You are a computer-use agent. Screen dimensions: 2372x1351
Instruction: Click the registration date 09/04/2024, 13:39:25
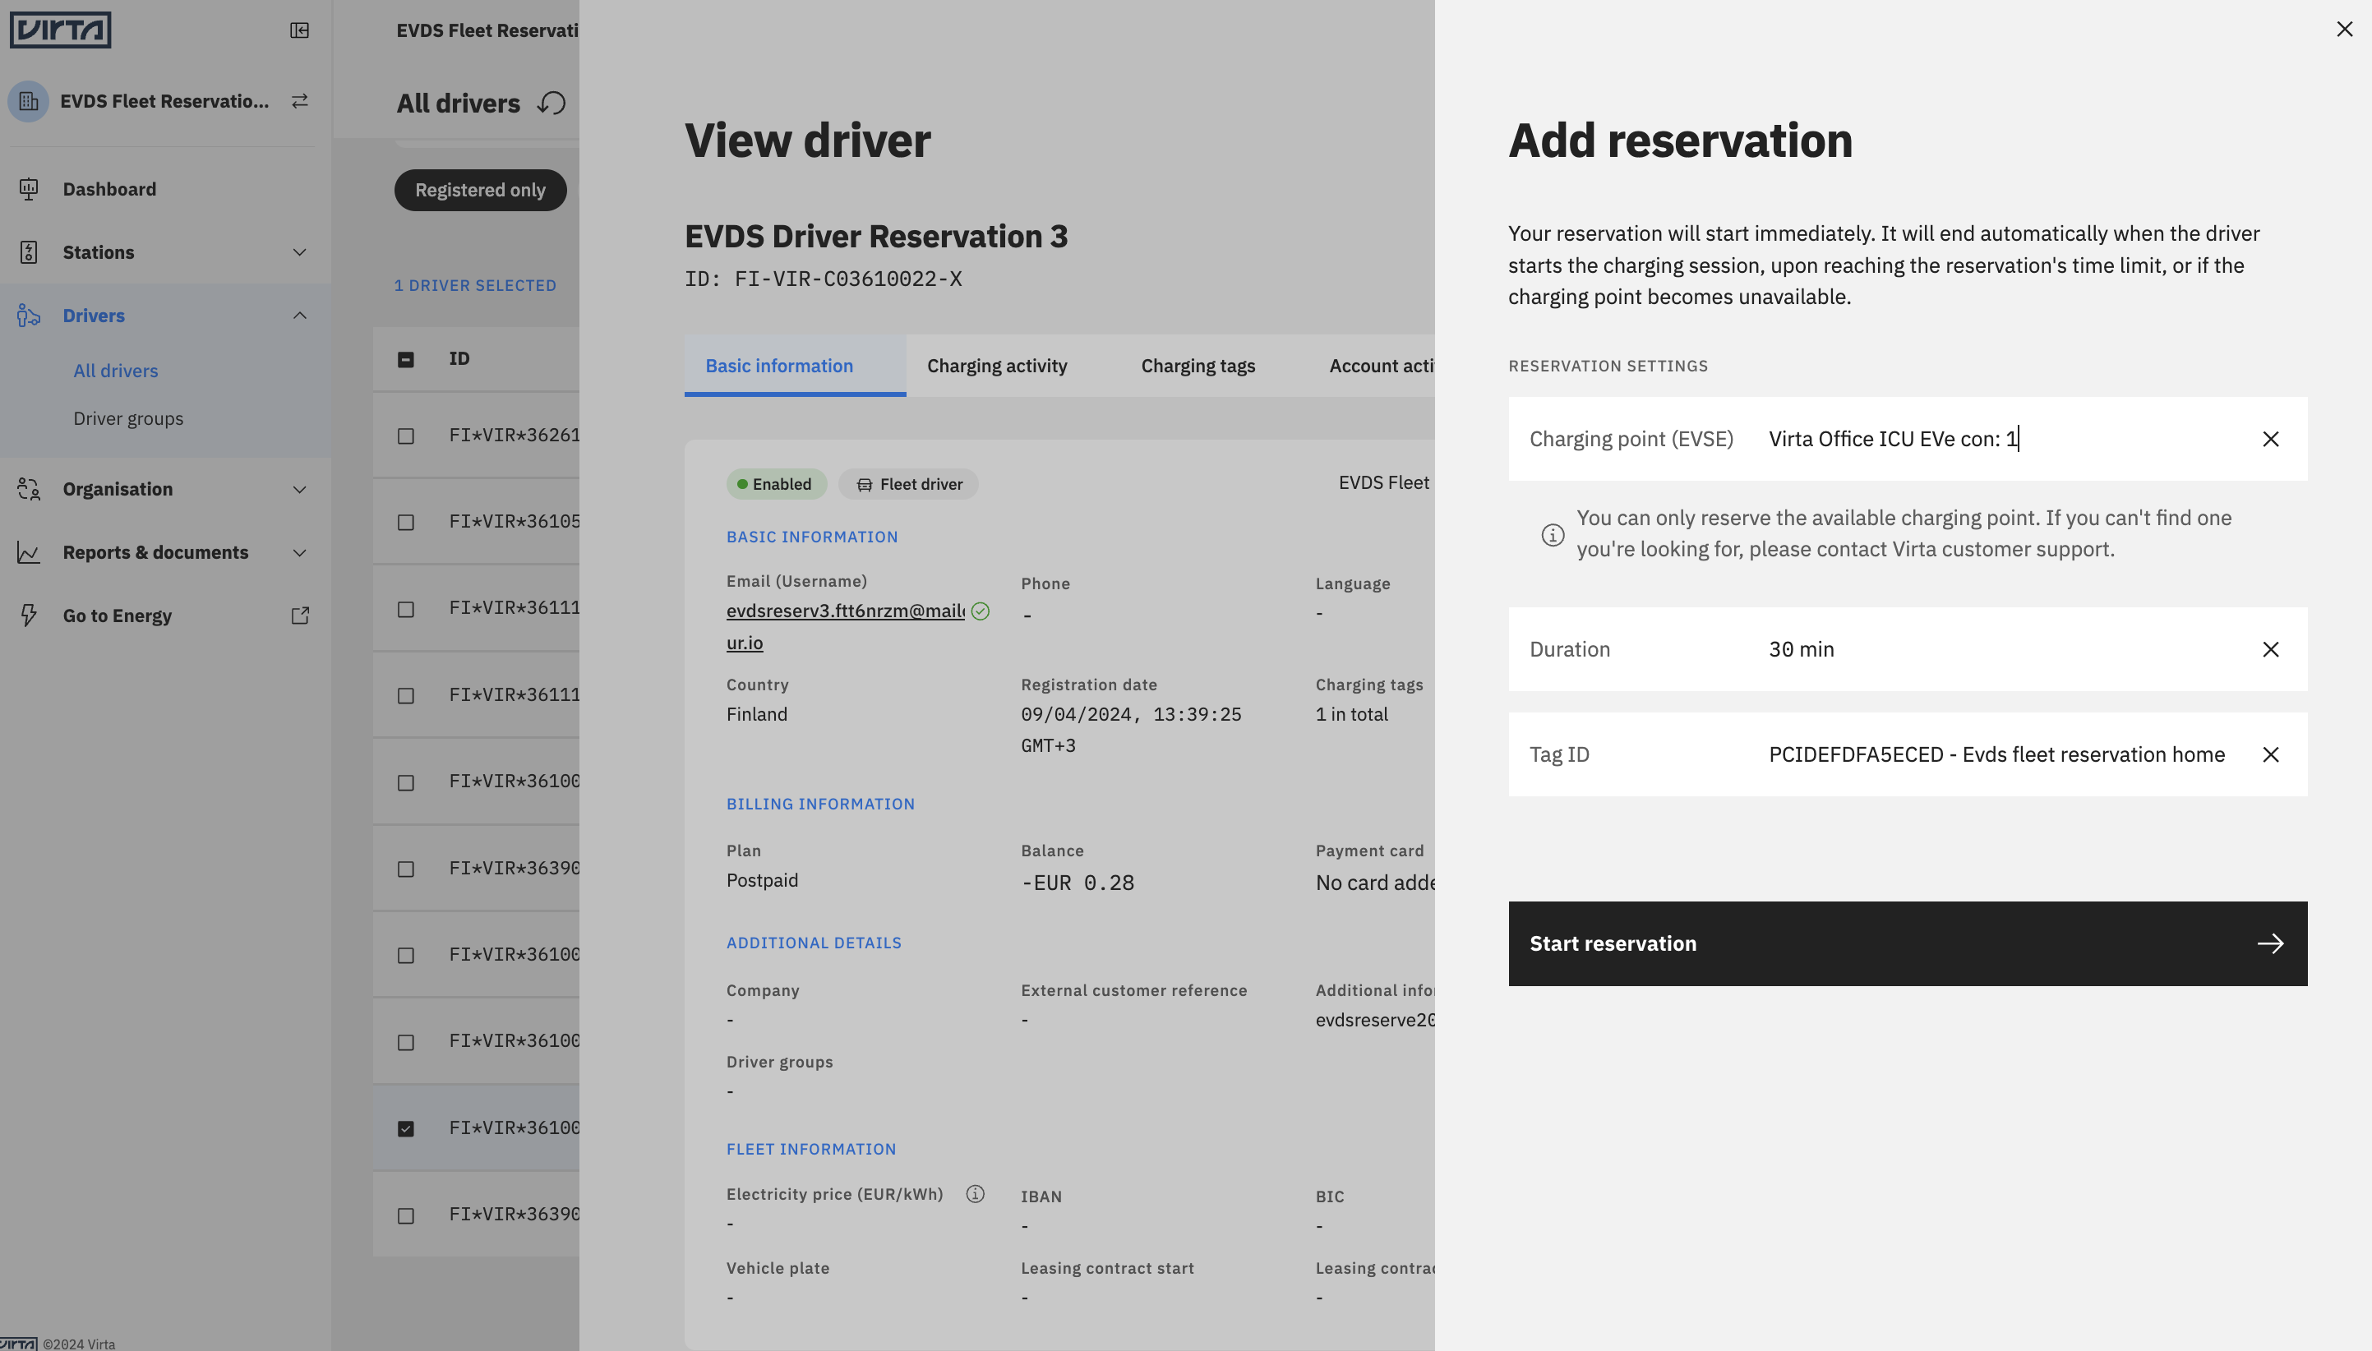click(x=1131, y=714)
